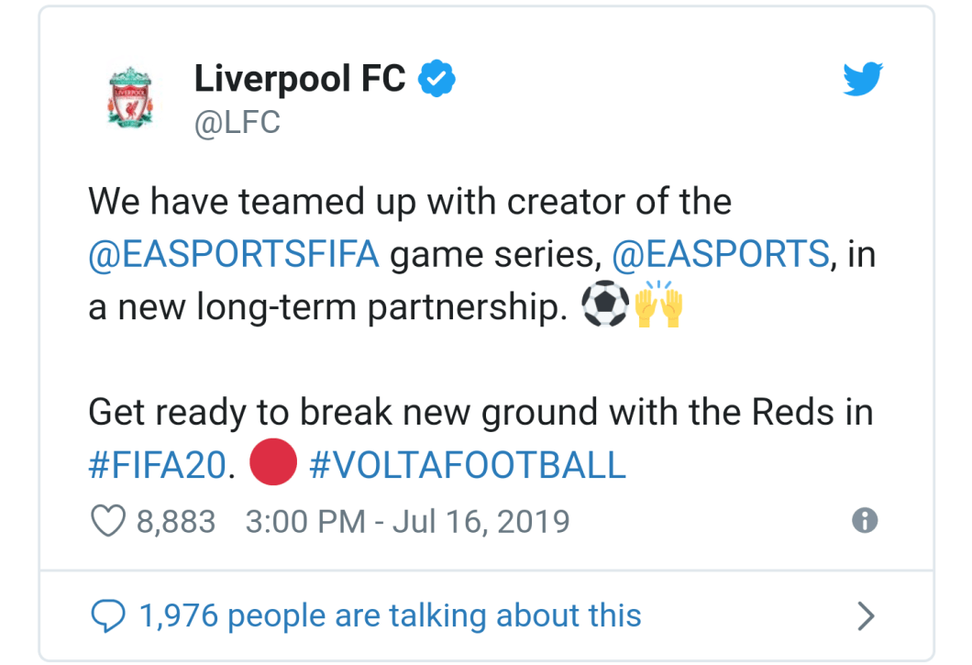This screenshot has height=665, width=972.
Task: Click the red circle emoji
Action: (273, 464)
